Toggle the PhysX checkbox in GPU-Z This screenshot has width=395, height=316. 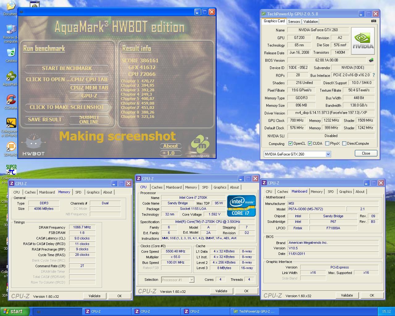(x=327, y=143)
